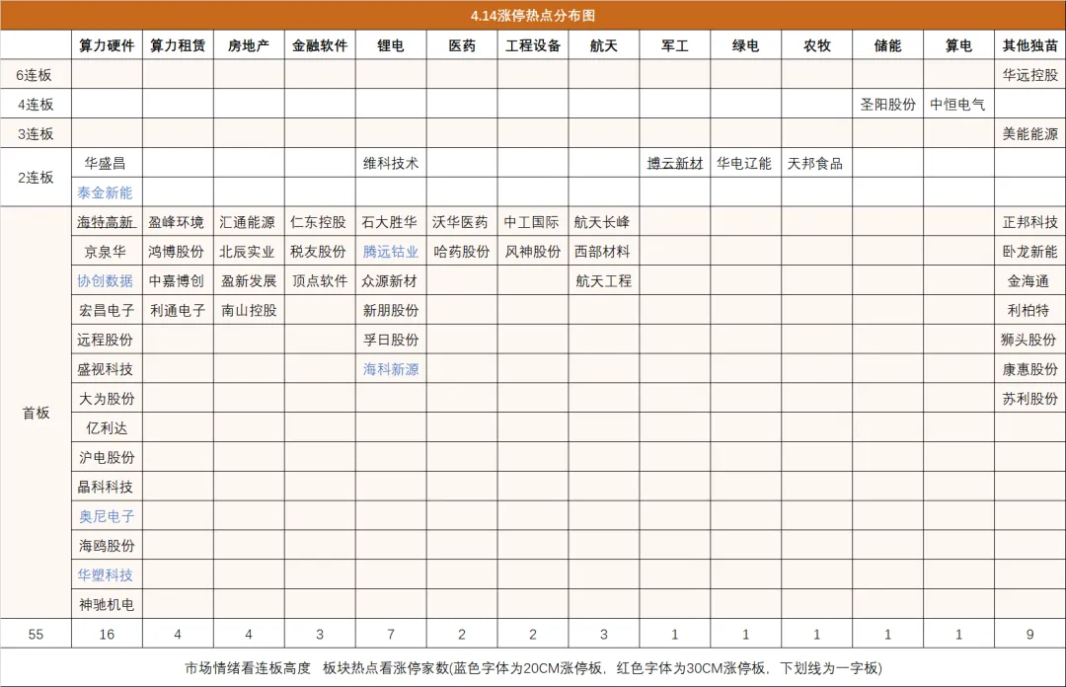This screenshot has width=1066, height=687.
Task: Click the 税友股份 cell
Action: click(318, 252)
